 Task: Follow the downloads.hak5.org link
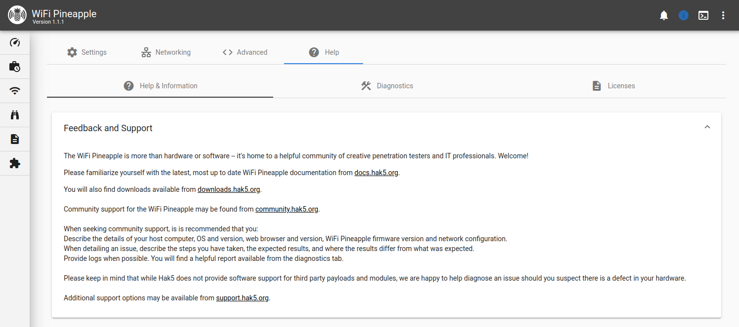(x=229, y=189)
